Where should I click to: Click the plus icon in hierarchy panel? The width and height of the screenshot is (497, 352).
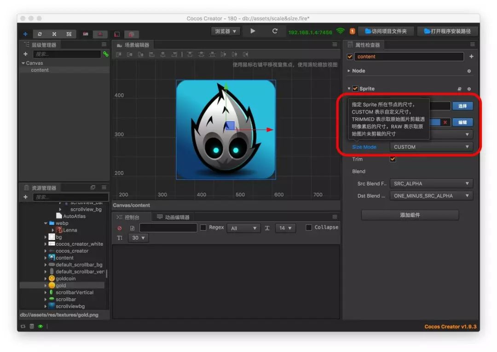click(25, 54)
